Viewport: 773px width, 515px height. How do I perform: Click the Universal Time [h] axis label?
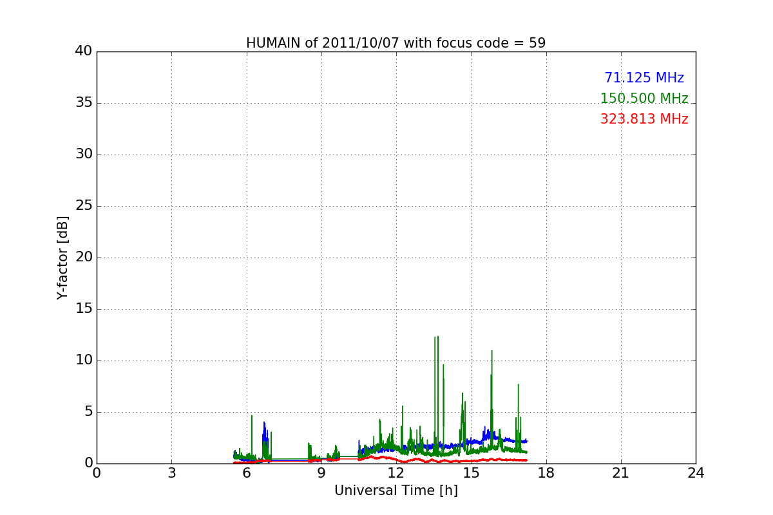click(396, 491)
